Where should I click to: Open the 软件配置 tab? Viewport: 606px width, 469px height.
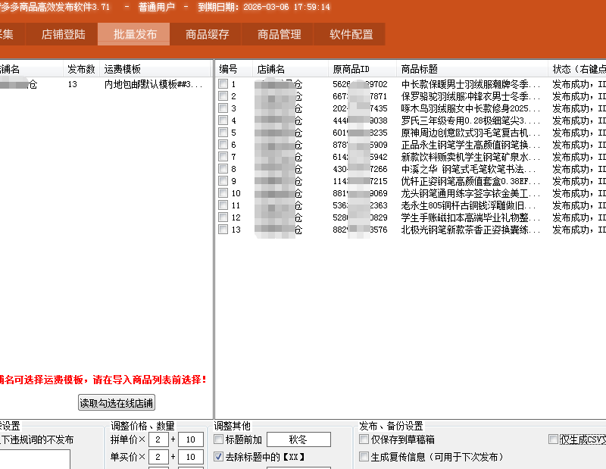pyautogui.click(x=351, y=34)
